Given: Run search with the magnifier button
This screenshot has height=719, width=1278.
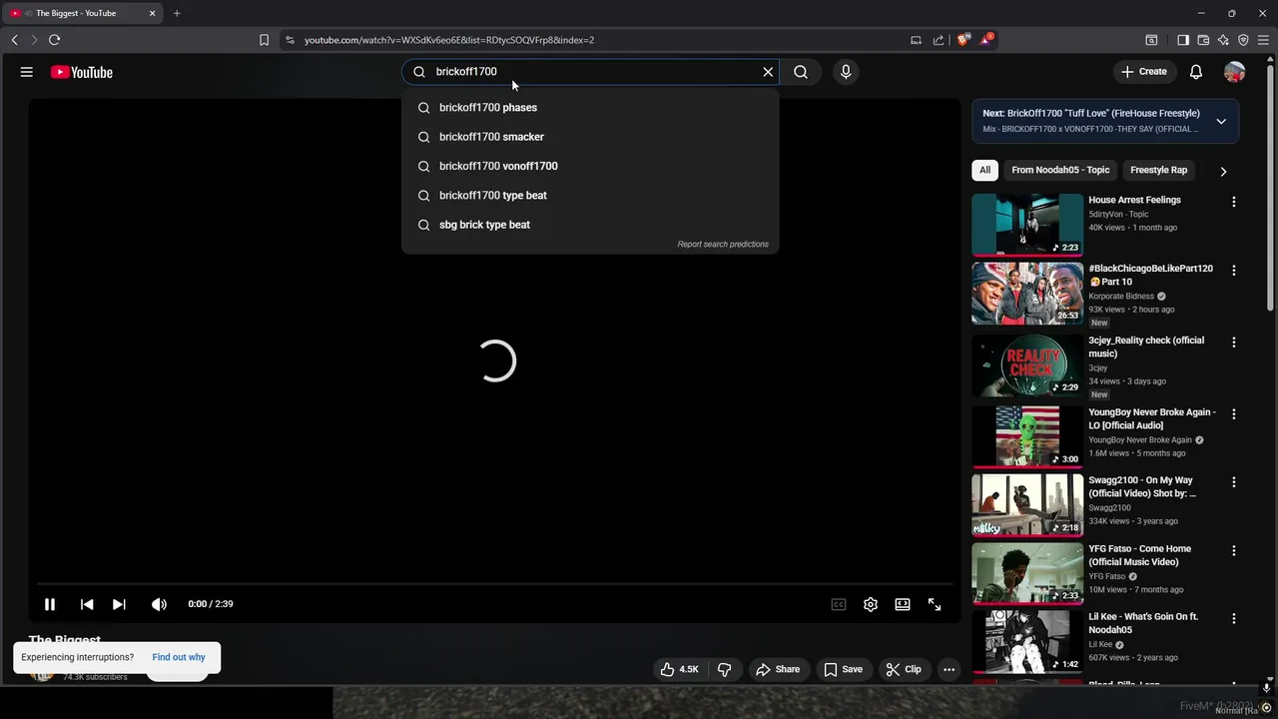Looking at the screenshot, I should (801, 72).
